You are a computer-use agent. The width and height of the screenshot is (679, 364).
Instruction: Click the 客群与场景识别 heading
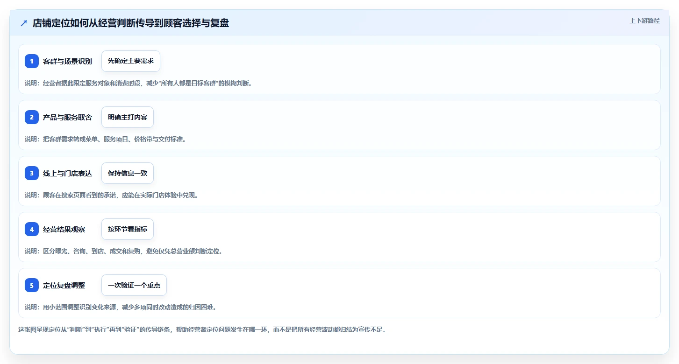67,61
